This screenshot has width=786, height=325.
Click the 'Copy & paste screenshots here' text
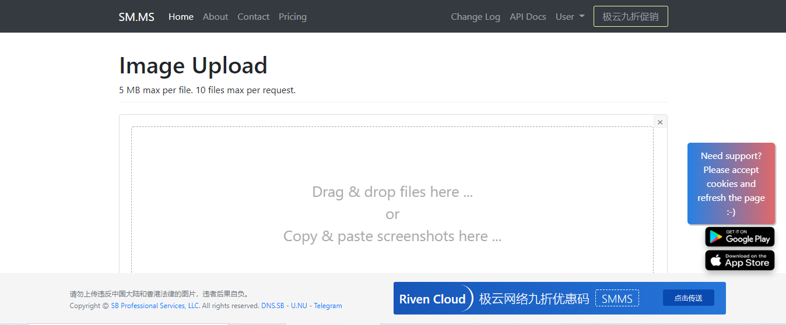pos(392,236)
